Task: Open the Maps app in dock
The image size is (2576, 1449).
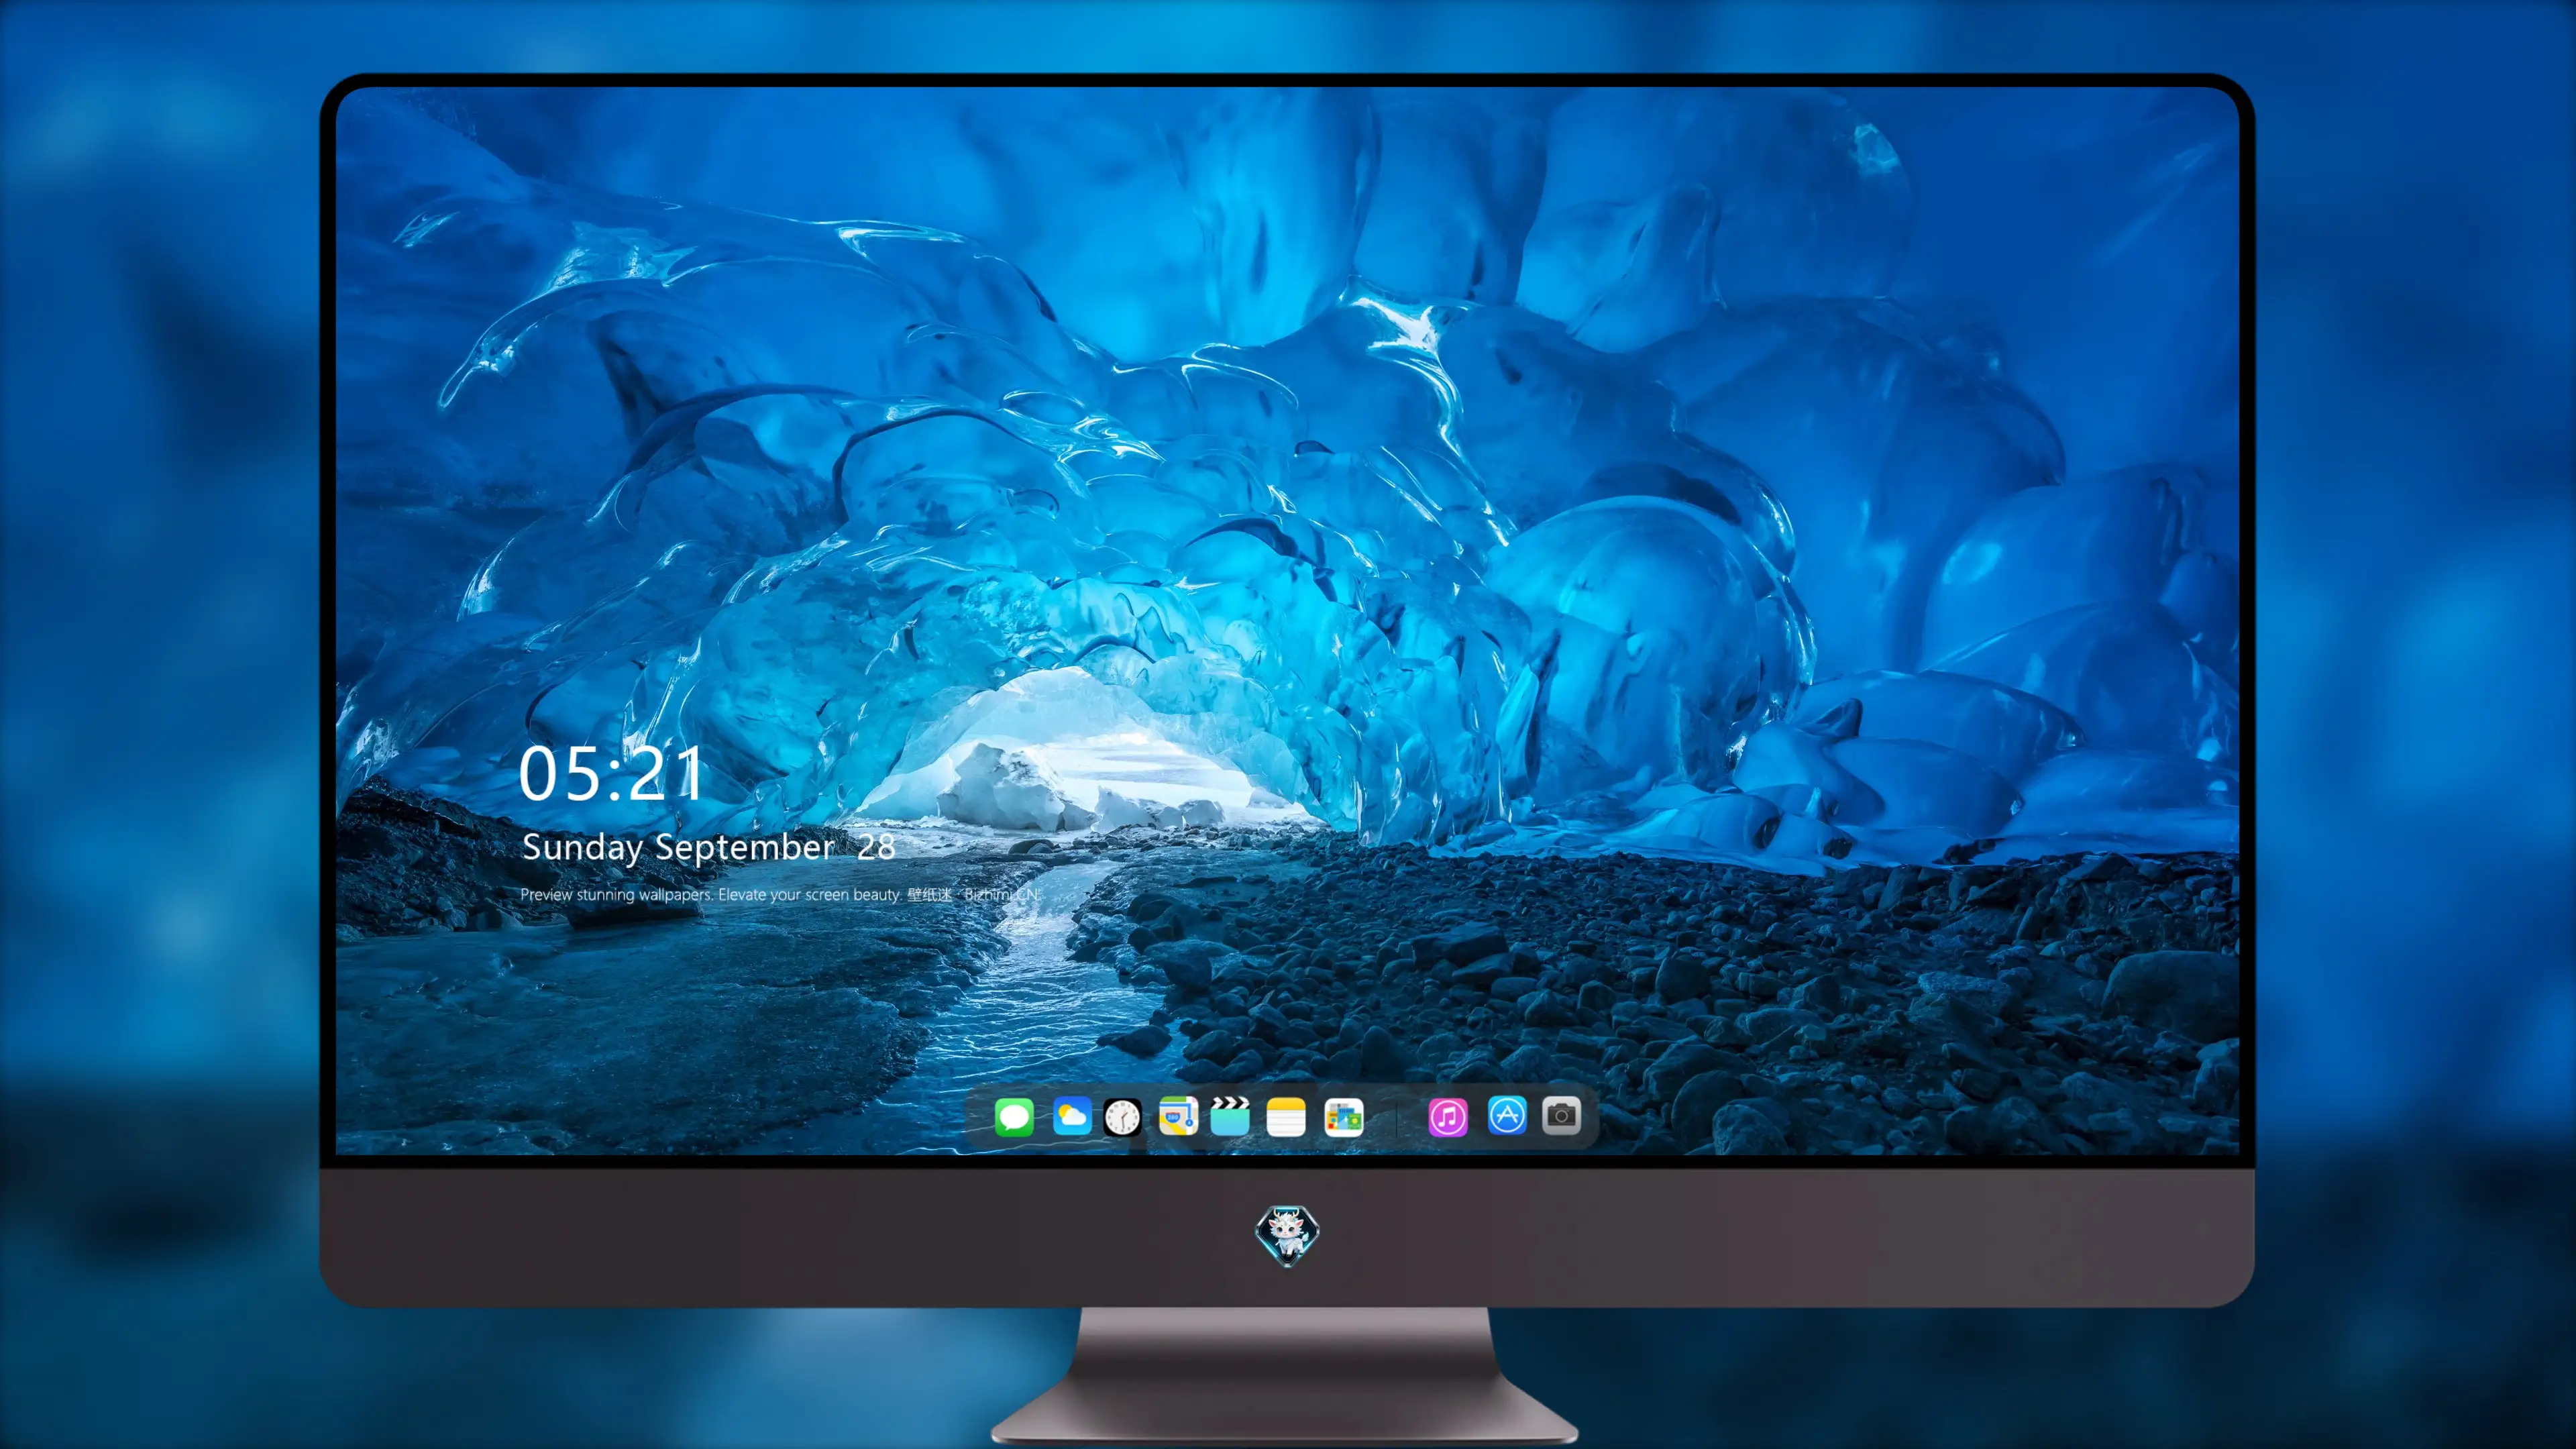Action: click(x=1178, y=1116)
